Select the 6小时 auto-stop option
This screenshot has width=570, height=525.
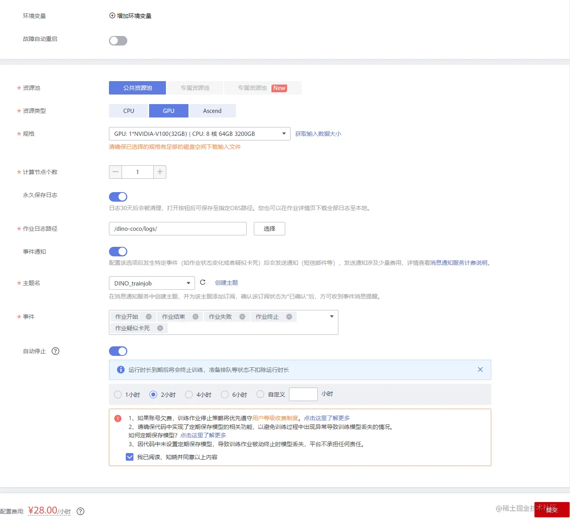(x=225, y=395)
